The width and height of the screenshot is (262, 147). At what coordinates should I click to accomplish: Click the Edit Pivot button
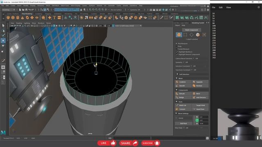(183, 123)
